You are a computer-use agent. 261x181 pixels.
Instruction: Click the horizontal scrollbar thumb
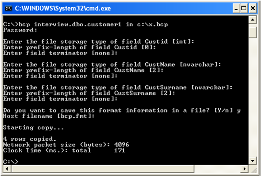pyautogui.click(x=103, y=169)
